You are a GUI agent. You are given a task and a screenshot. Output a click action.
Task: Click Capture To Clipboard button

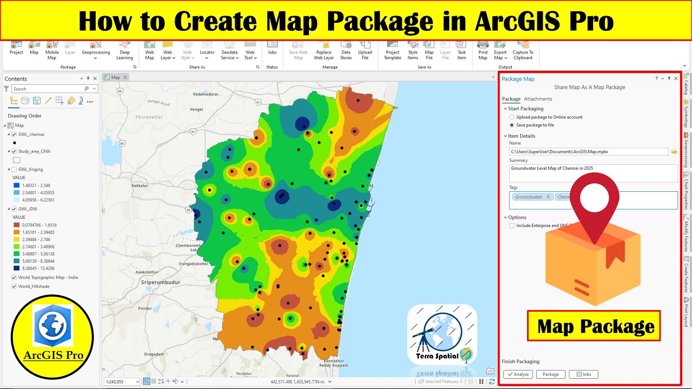coord(523,50)
